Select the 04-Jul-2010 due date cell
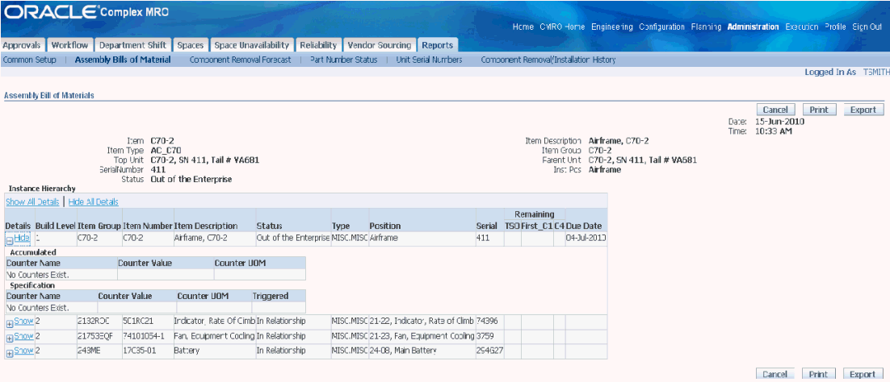 (586, 238)
